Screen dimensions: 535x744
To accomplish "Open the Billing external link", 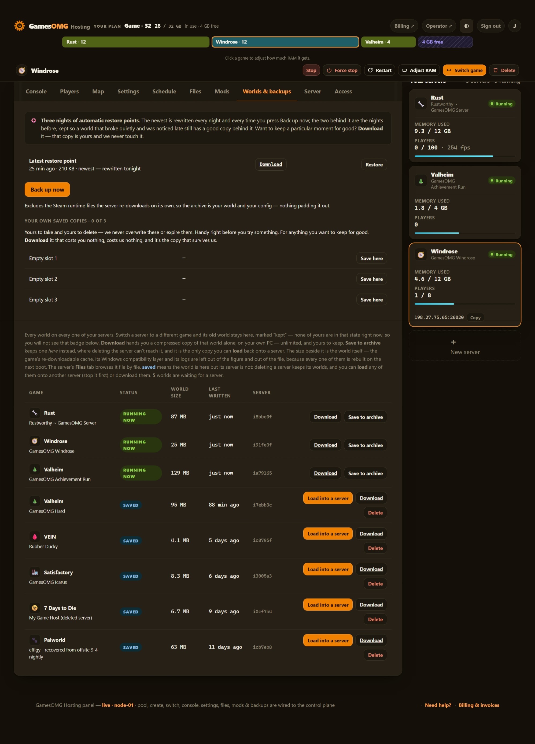I will tap(404, 26).
